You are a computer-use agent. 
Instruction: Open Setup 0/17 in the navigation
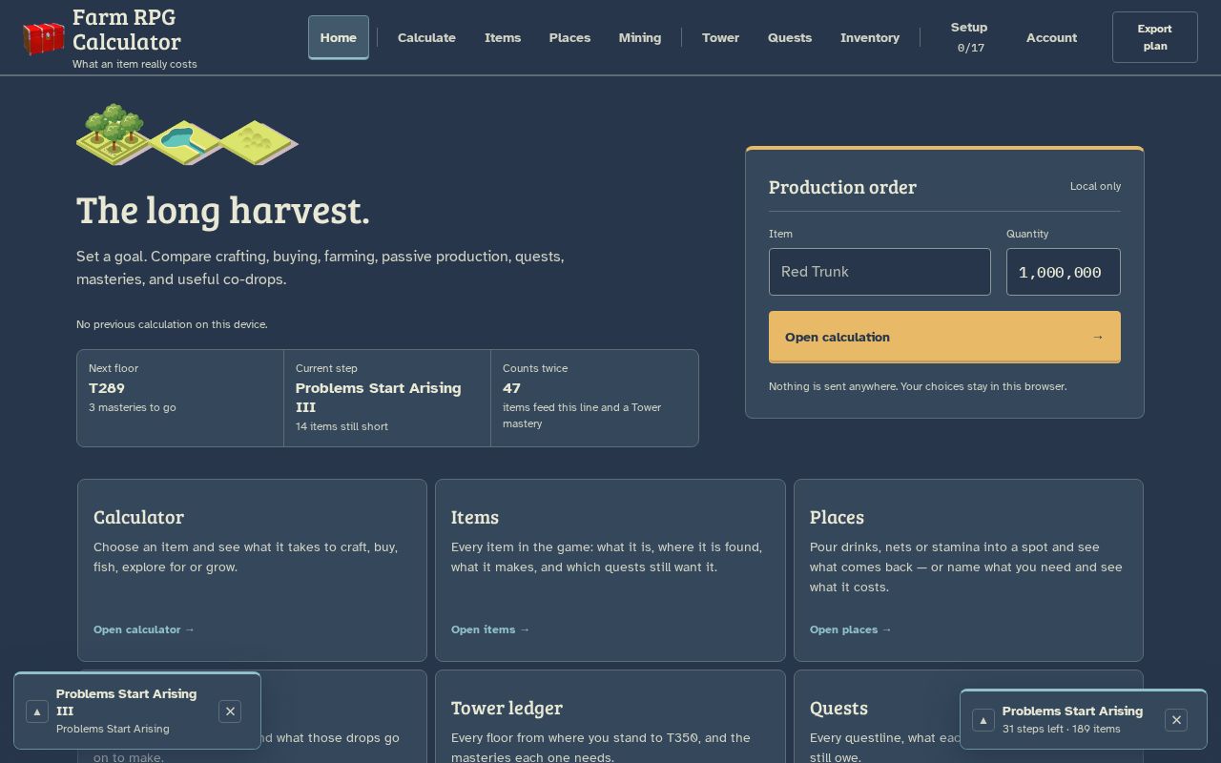point(969,37)
